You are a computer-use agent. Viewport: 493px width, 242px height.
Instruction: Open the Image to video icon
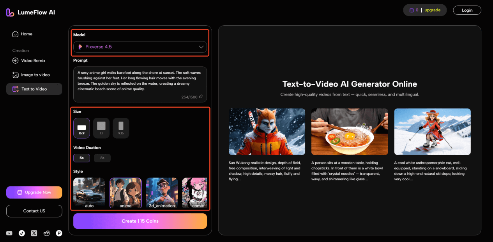[x=15, y=75]
